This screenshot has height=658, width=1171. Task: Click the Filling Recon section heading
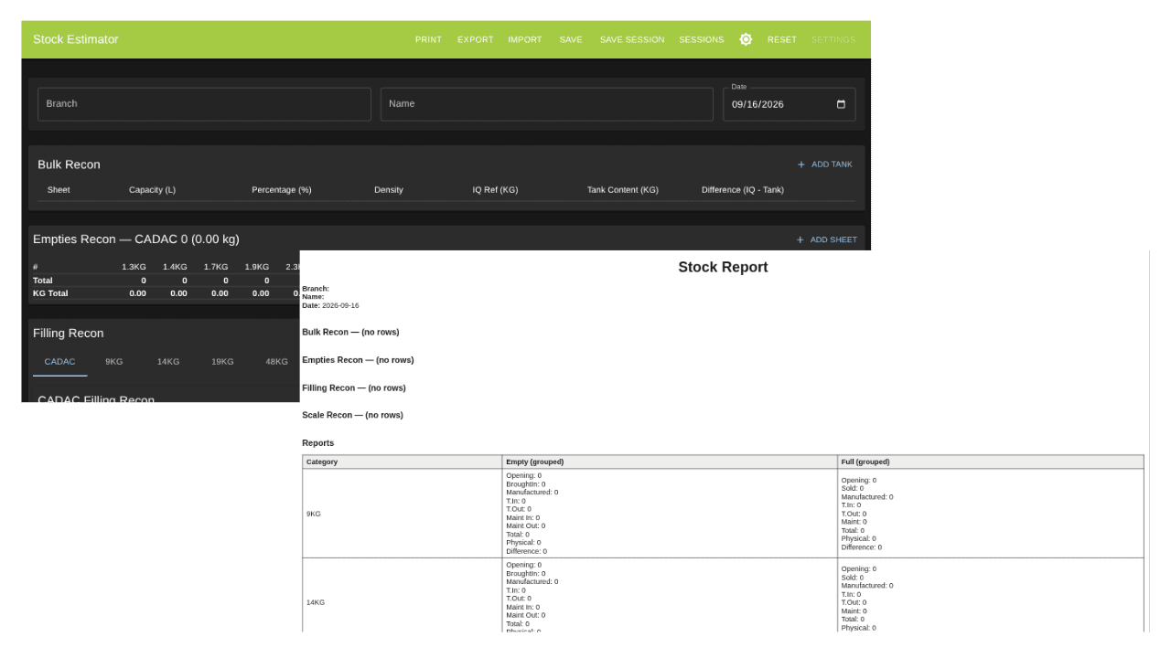click(x=69, y=334)
